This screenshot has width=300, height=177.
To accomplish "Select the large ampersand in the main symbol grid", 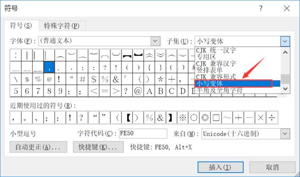I will click(116, 79).
